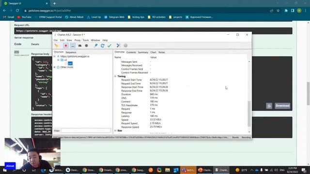The height and width of the screenshot is (174, 310).
Task: Open the testing tips bookmark folder
Action: 136,17
